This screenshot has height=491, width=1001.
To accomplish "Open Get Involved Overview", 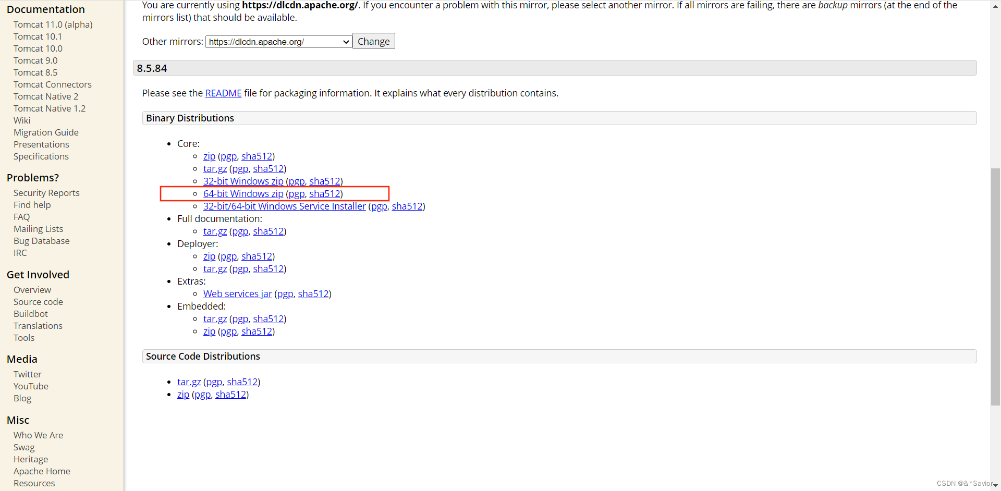I will coord(32,290).
